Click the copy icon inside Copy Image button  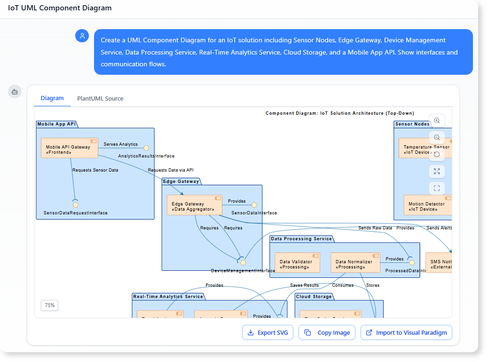pyautogui.click(x=308, y=332)
